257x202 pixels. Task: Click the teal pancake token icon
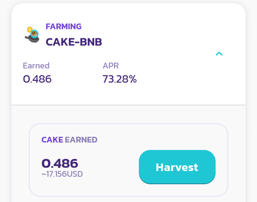pos(34,34)
